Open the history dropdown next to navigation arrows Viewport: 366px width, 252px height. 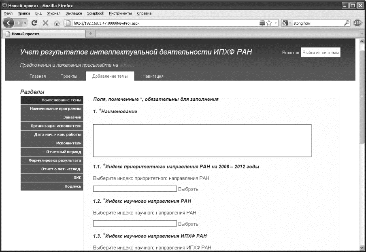point(25,23)
